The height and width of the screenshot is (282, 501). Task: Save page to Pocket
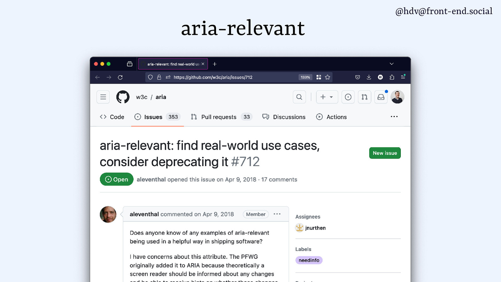358,77
